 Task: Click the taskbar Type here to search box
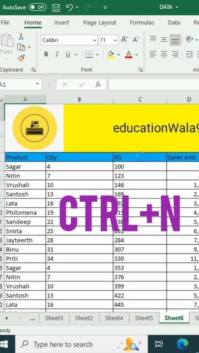tap(82, 344)
